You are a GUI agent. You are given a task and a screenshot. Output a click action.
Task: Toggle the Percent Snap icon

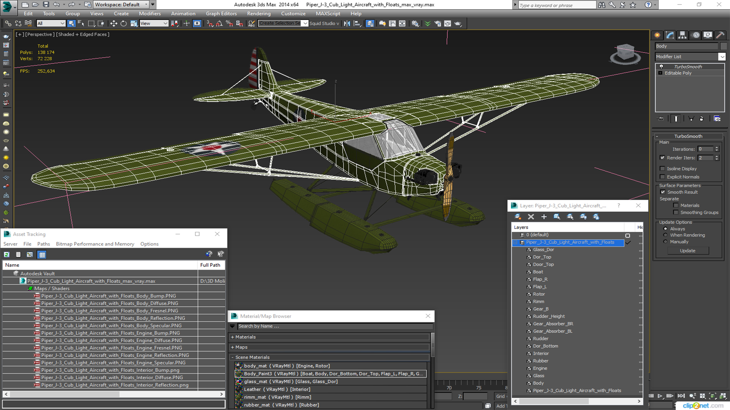(229, 24)
